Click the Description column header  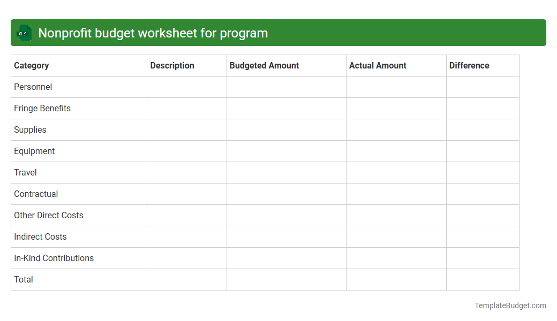(172, 65)
